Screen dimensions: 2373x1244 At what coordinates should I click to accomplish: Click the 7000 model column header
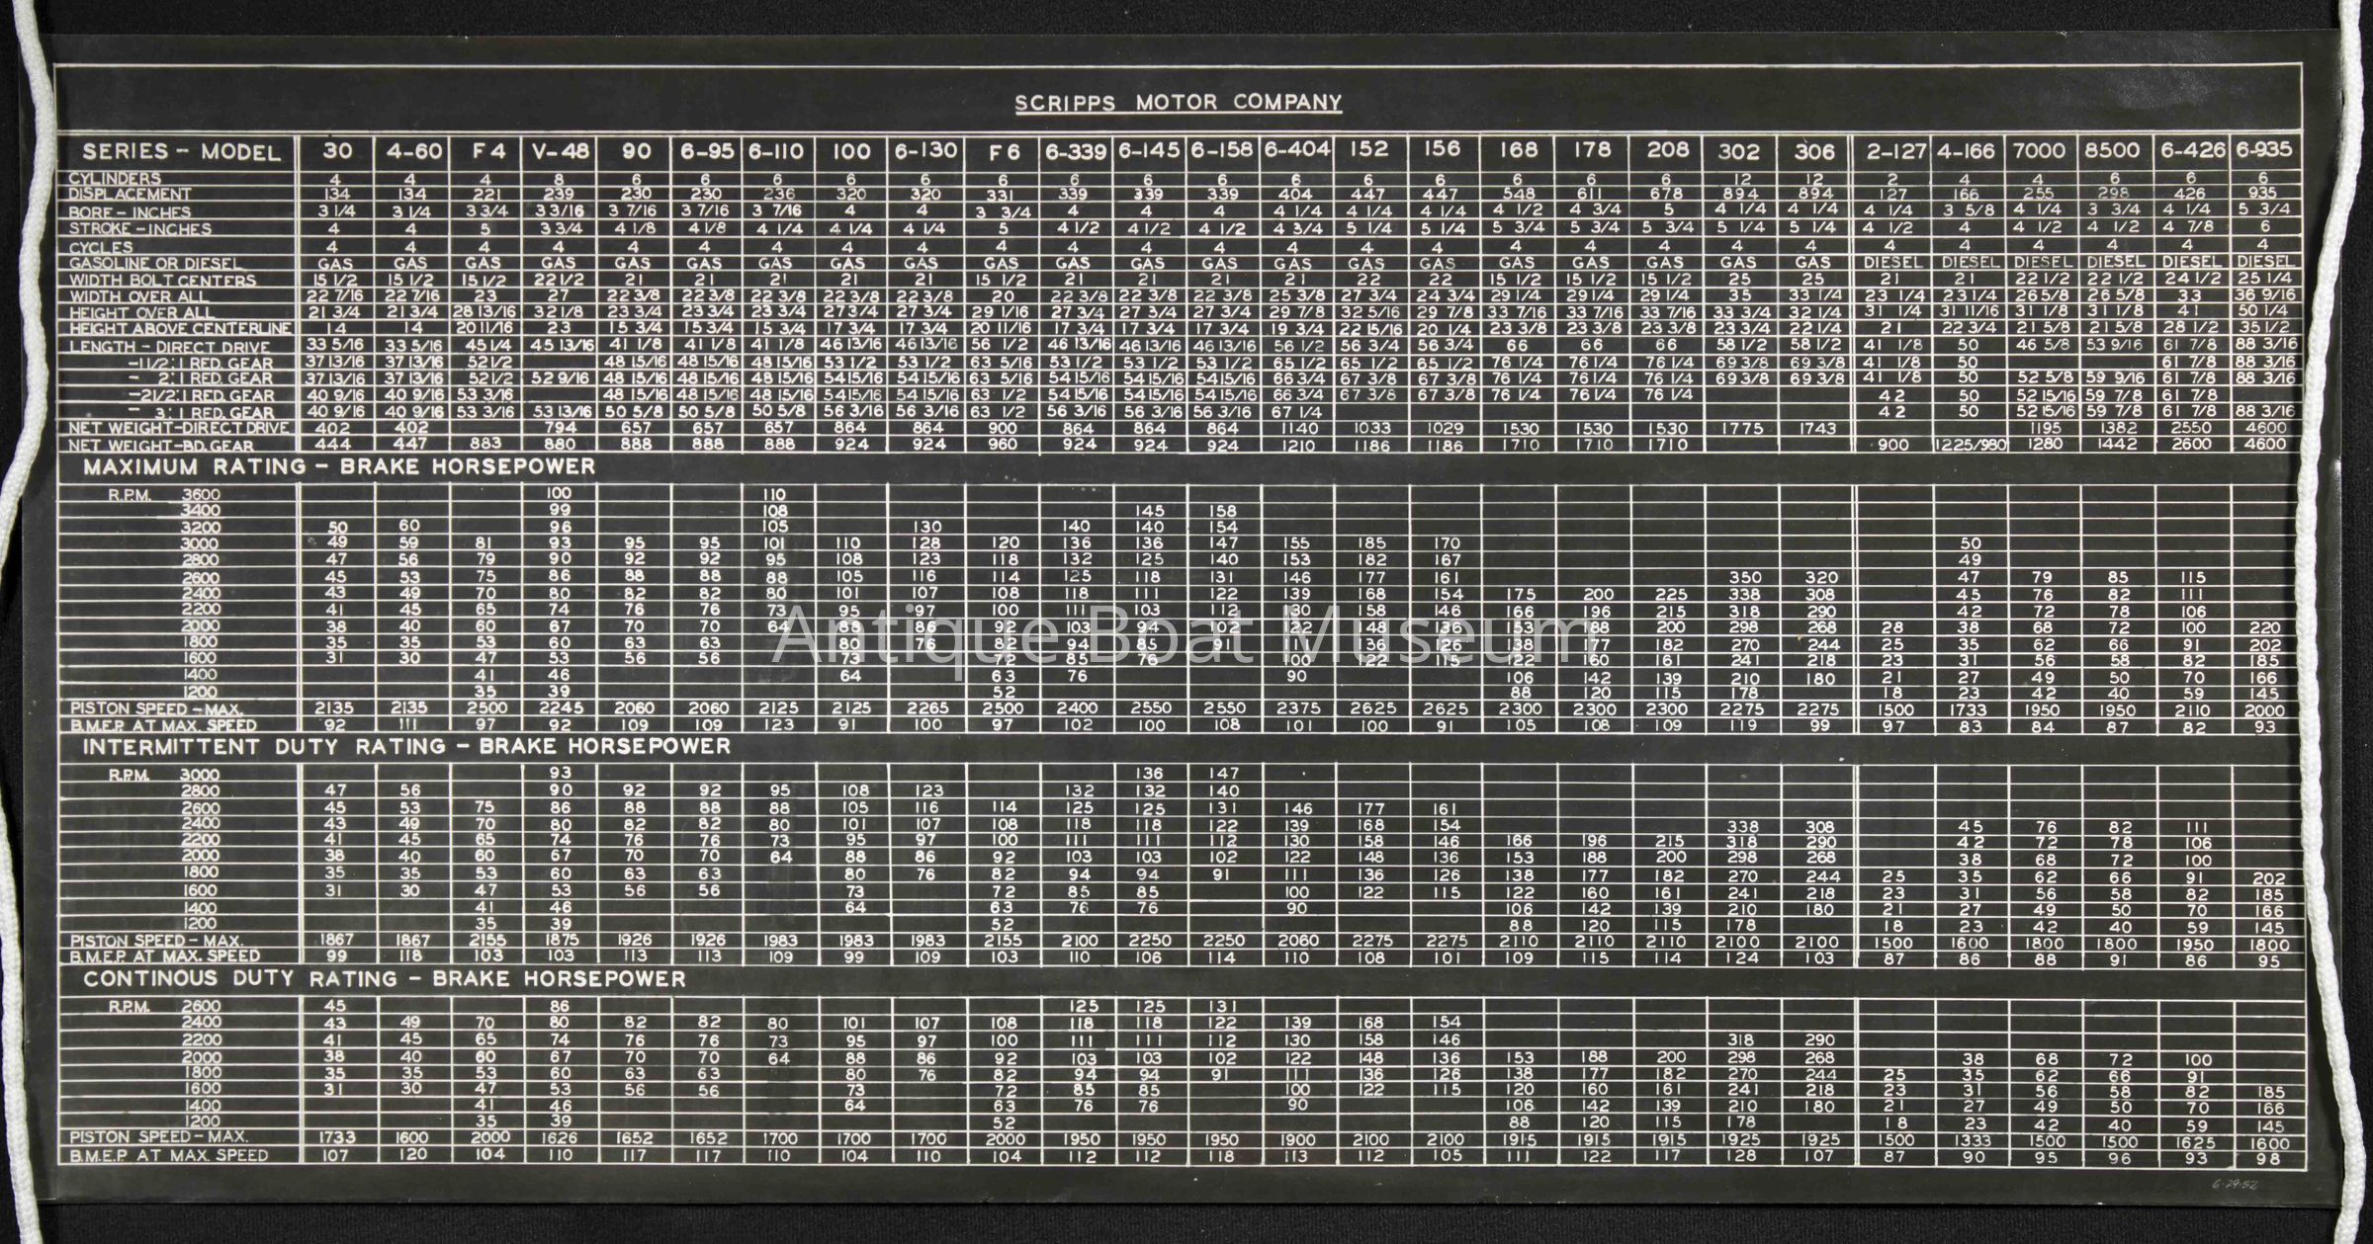click(x=2040, y=151)
